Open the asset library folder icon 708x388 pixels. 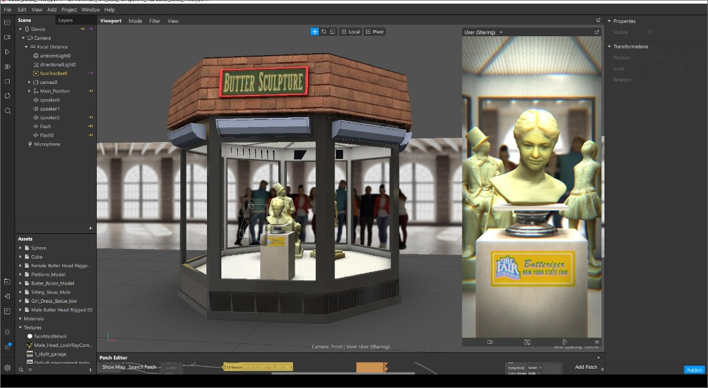[7, 282]
